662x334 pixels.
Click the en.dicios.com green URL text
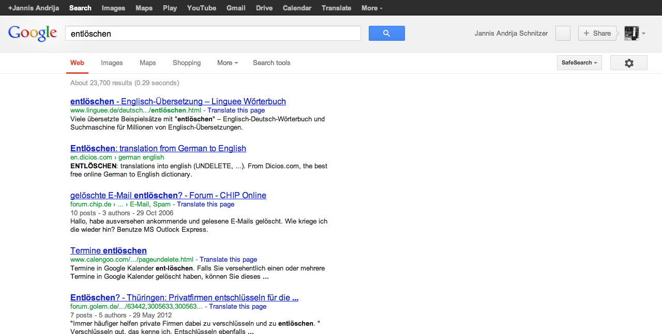(x=117, y=157)
